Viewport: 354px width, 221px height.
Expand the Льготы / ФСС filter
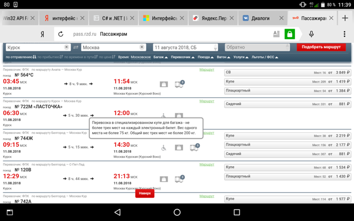pos(265,57)
